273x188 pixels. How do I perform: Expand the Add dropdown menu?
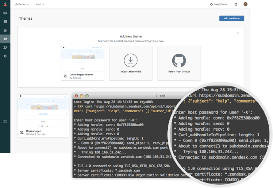point(40,4)
